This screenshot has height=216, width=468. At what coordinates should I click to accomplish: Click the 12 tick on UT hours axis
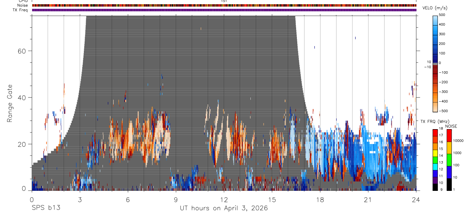click(x=224, y=199)
